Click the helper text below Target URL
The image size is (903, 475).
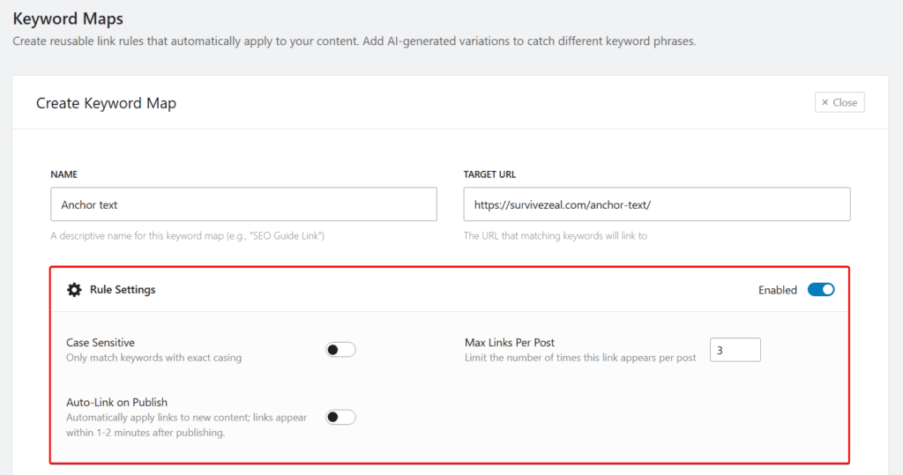tap(556, 236)
